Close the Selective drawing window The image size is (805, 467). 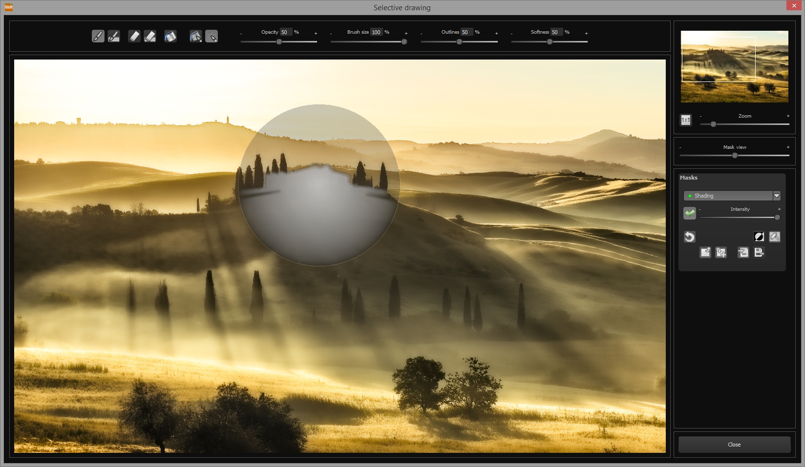tap(794, 6)
